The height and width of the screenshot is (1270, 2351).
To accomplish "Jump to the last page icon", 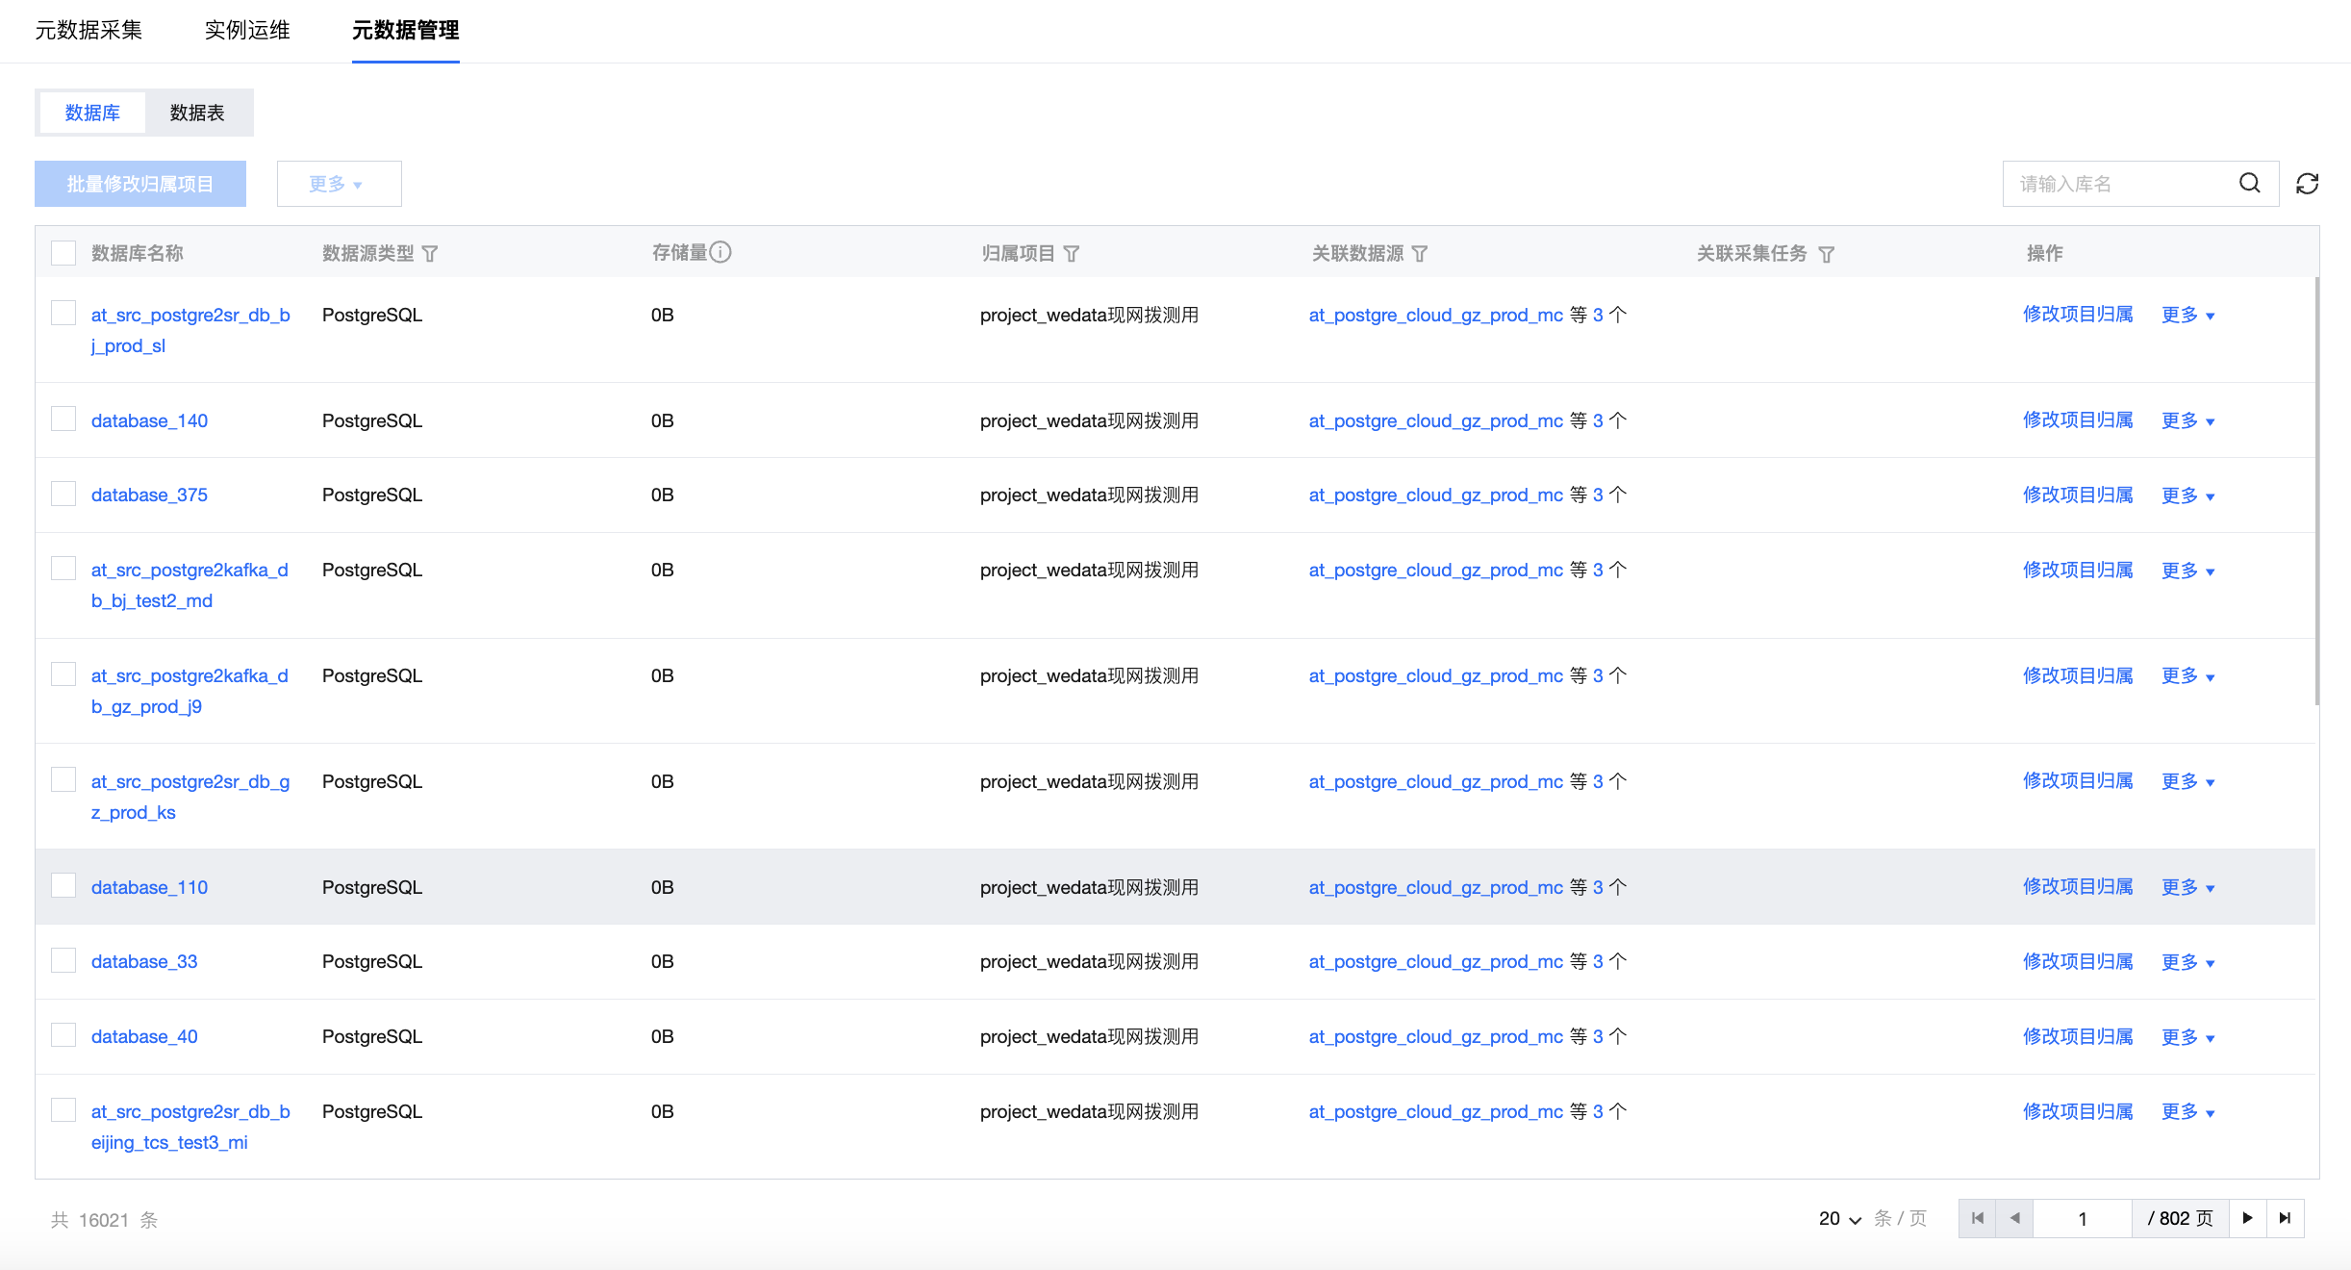I will pos(2285,1218).
